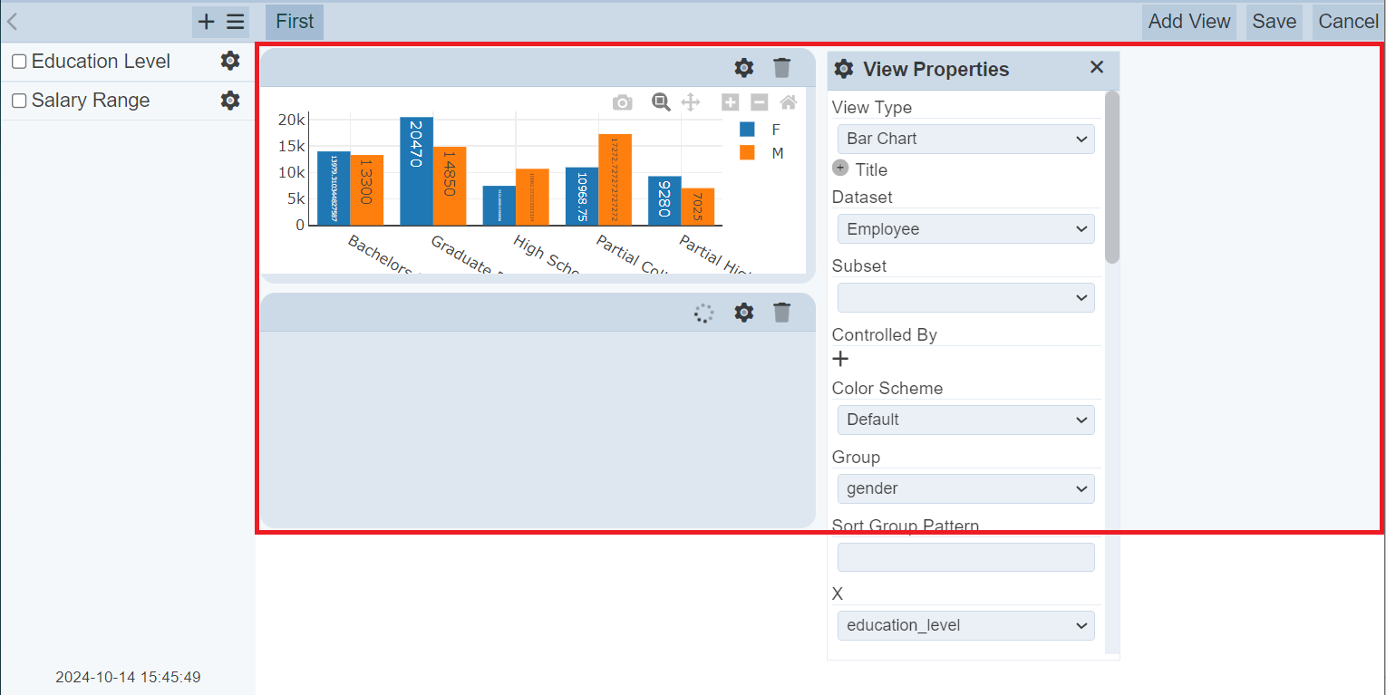Click the Salary Range filter label

pos(91,101)
